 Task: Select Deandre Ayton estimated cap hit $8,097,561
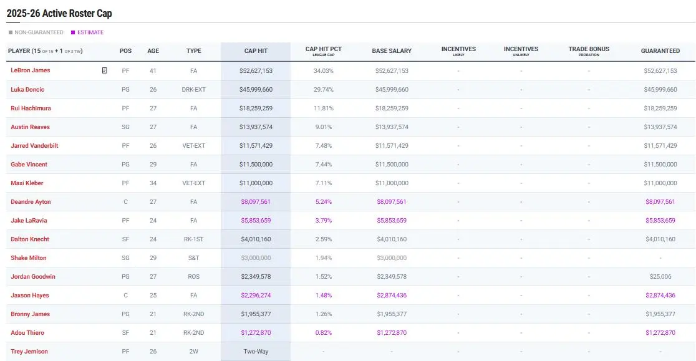[256, 202]
